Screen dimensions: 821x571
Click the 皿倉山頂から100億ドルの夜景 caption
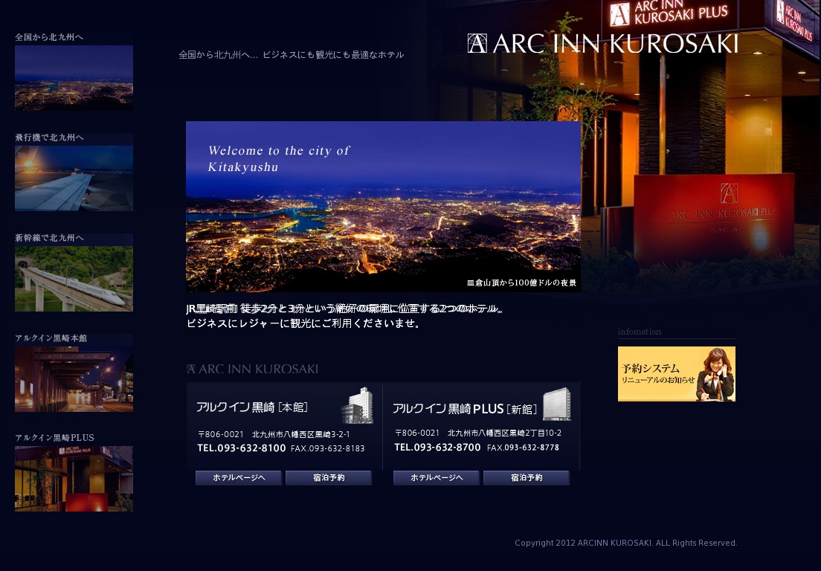pos(521,283)
